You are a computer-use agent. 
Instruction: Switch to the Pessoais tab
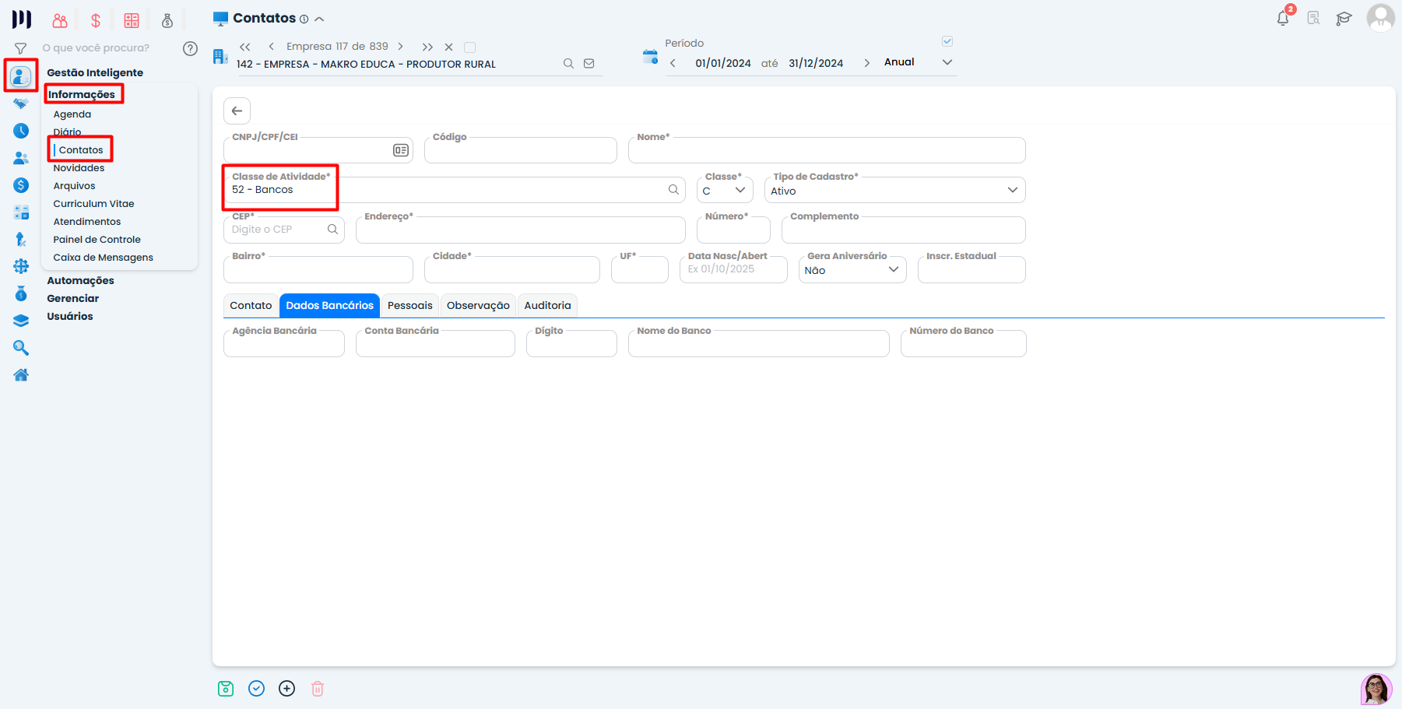[x=409, y=306]
